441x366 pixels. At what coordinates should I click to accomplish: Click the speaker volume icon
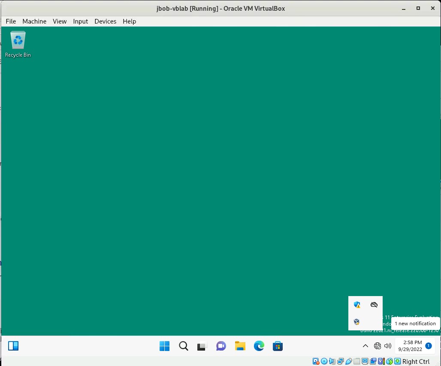(x=388, y=346)
